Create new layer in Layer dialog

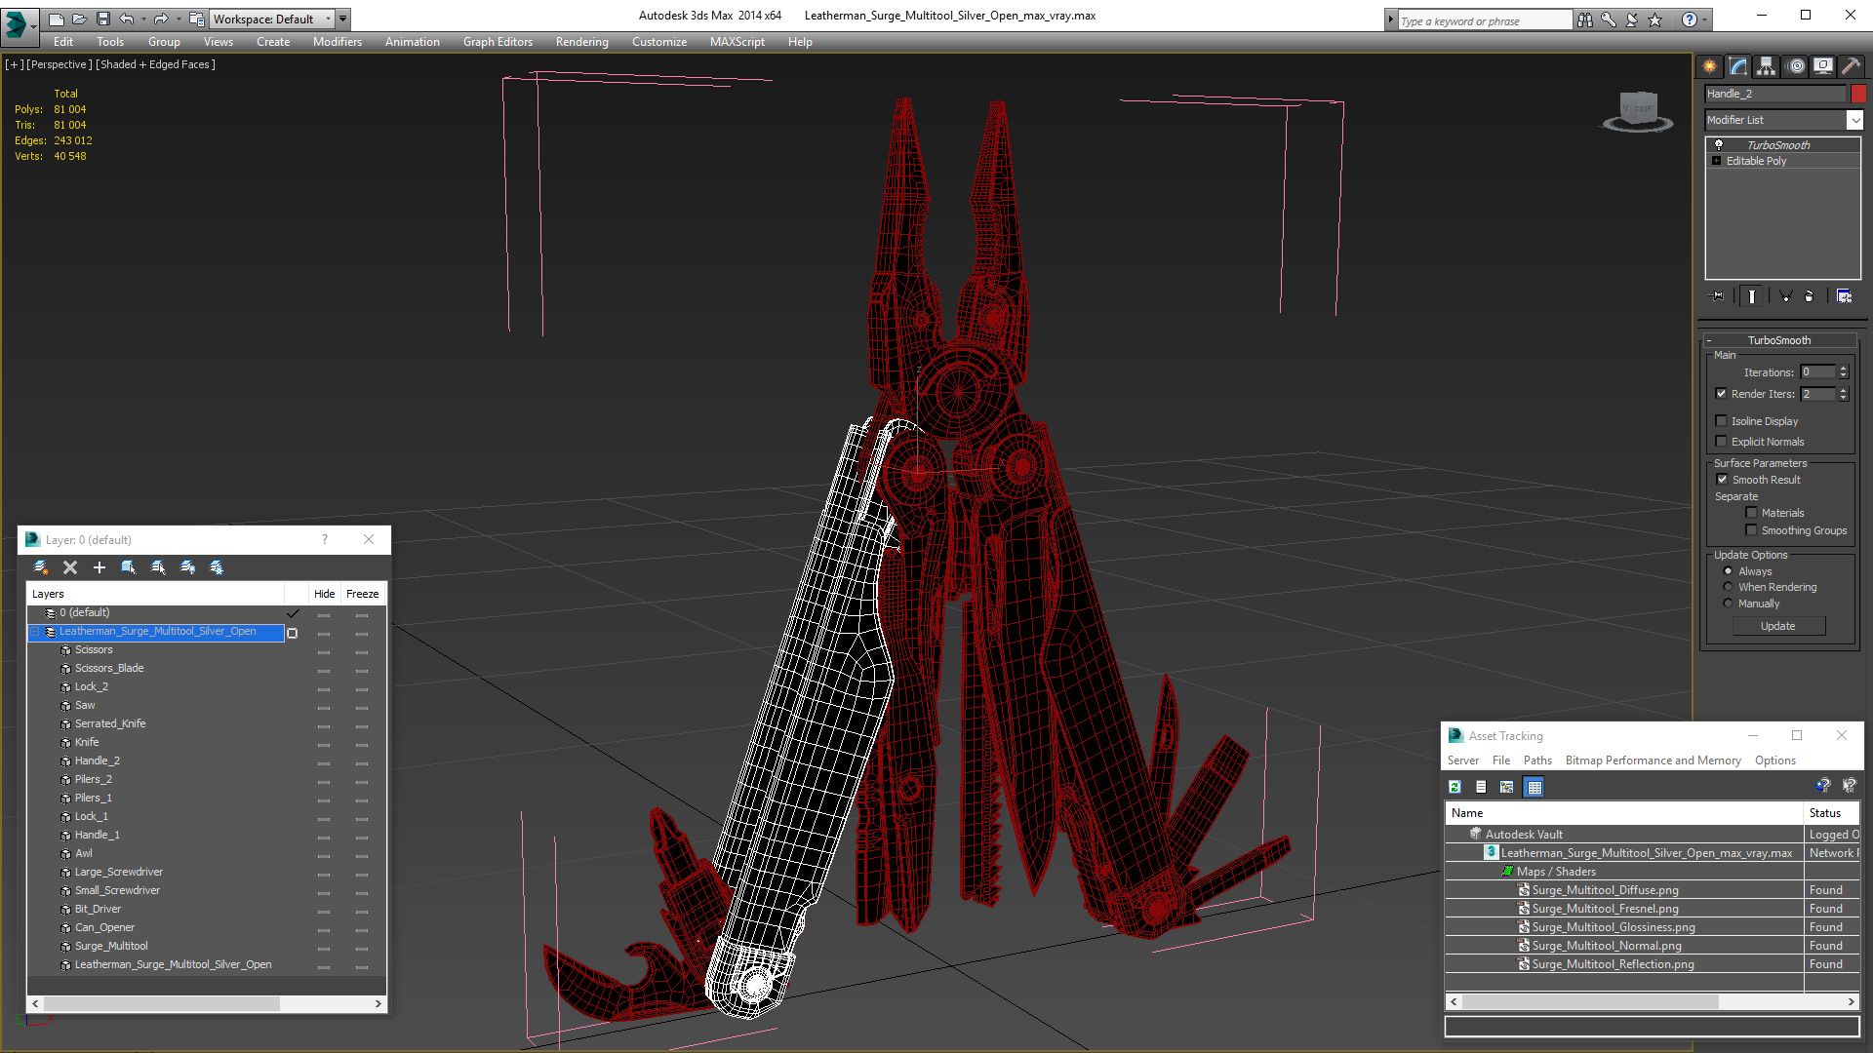pyautogui.click(x=41, y=567)
